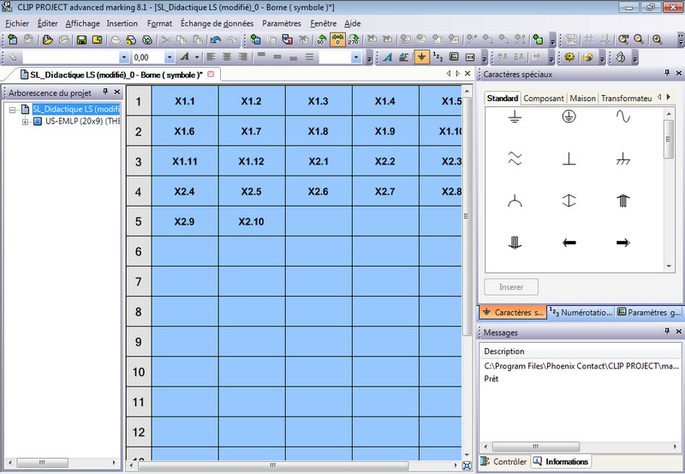The image size is (685, 474).
Task: Click the Save project icon
Action: (81, 40)
